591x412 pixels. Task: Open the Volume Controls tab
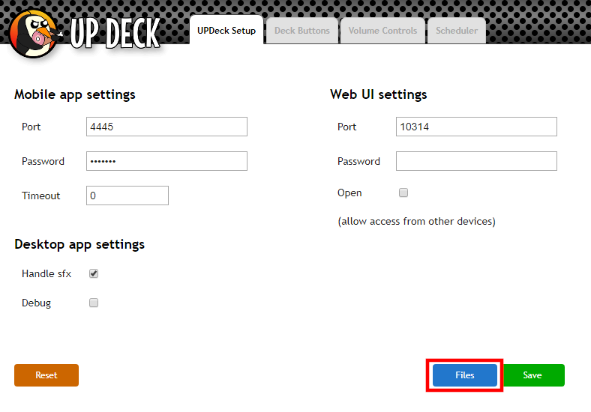(x=382, y=31)
